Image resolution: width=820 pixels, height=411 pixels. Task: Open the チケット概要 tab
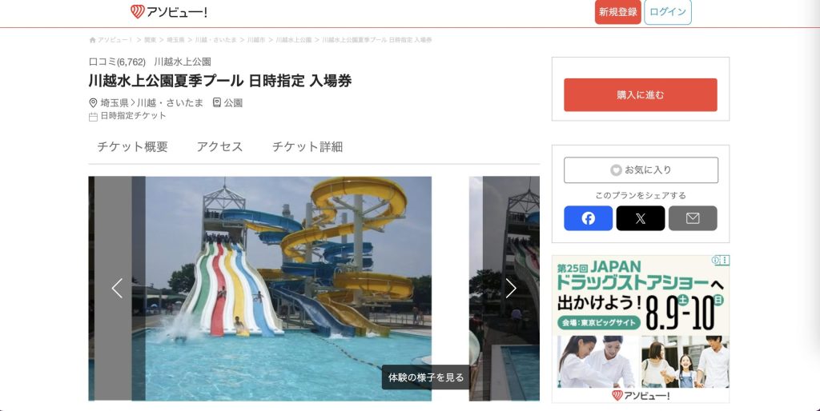coord(132,147)
